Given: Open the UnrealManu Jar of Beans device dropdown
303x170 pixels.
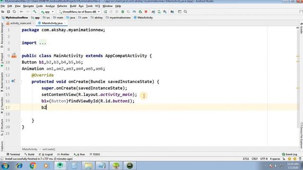Looking at the screenshot, I should tap(79, 12).
